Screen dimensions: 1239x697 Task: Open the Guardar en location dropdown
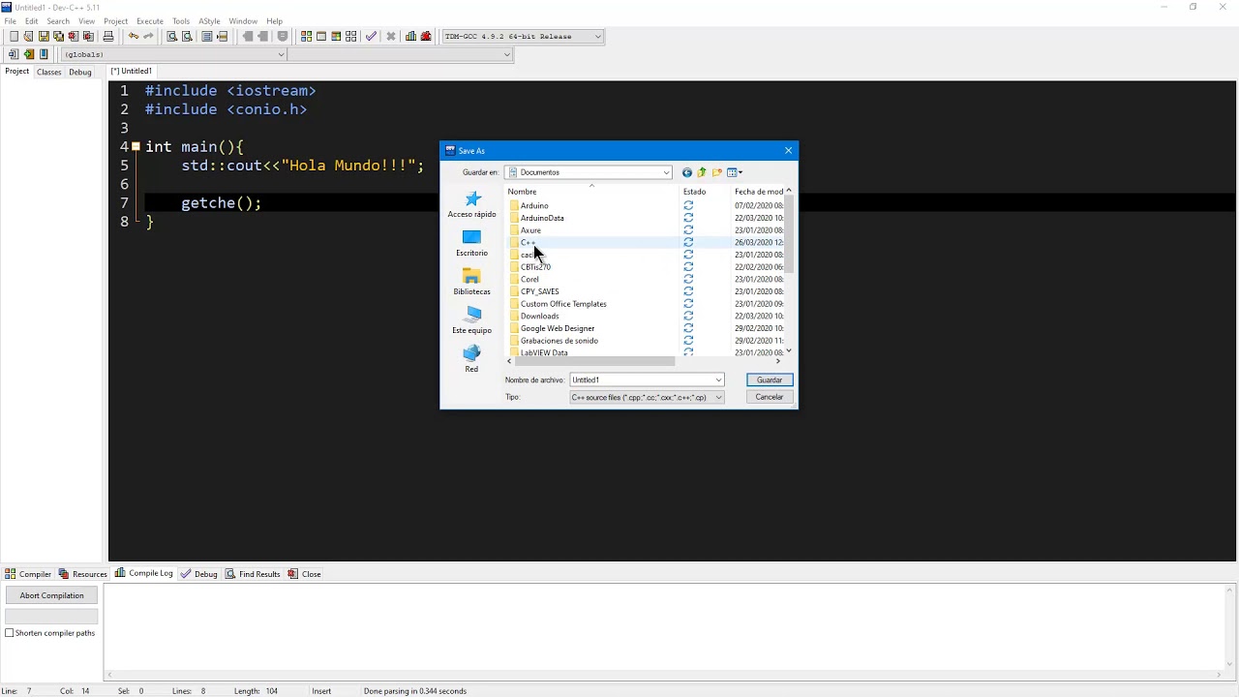[x=666, y=172]
